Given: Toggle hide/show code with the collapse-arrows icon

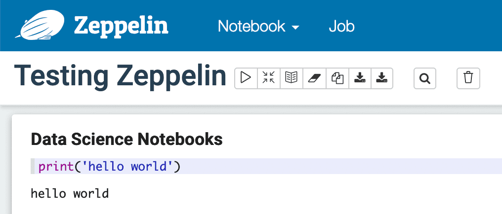Looking at the screenshot, I should point(269,78).
